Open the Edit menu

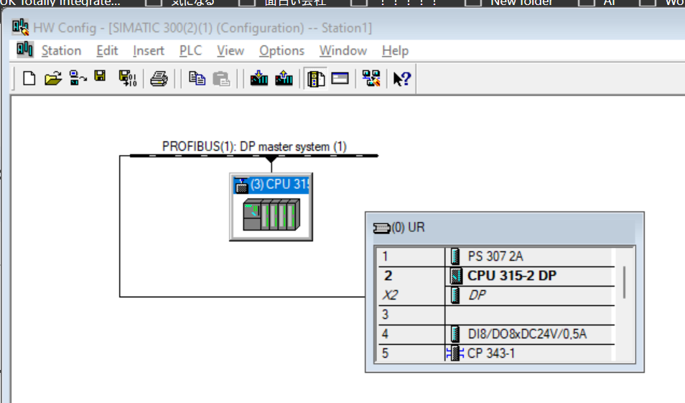click(107, 51)
